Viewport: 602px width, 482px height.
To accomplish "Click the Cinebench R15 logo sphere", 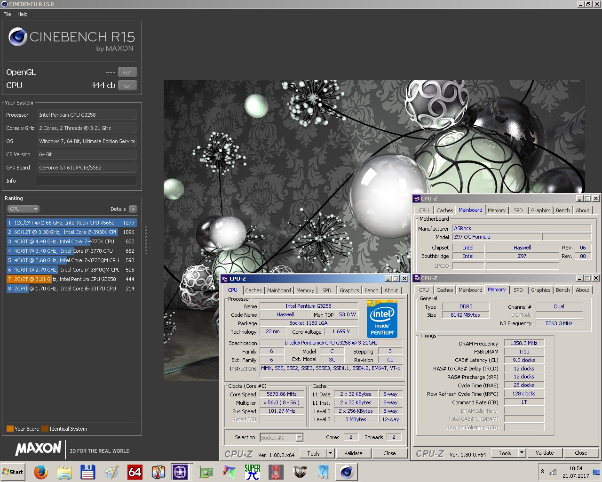I will click(x=18, y=37).
